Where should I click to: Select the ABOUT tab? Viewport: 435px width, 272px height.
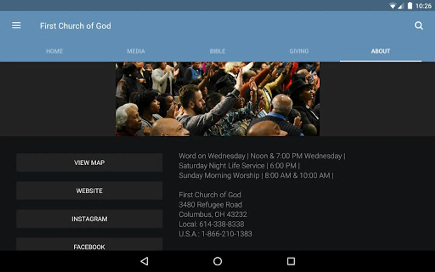tap(381, 51)
